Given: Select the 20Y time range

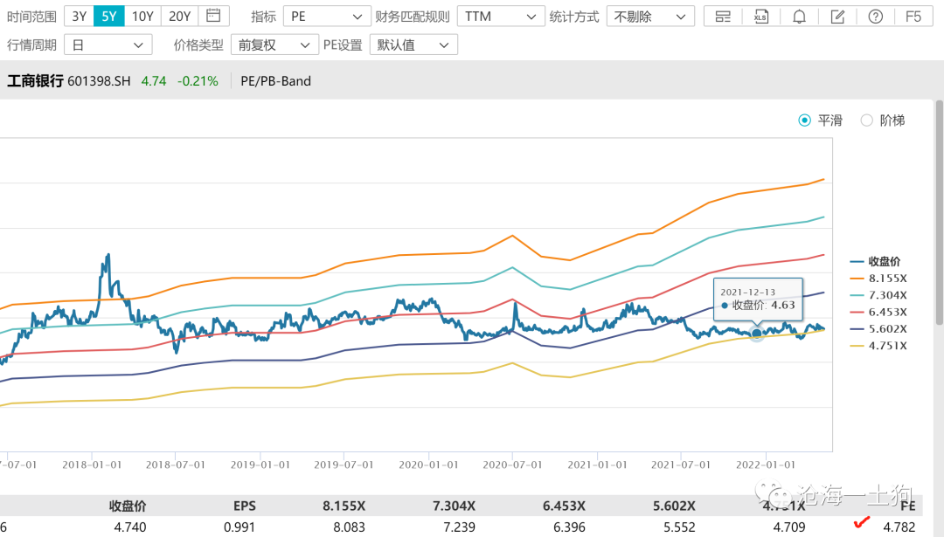Looking at the screenshot, I should click(x=179, y=17).
